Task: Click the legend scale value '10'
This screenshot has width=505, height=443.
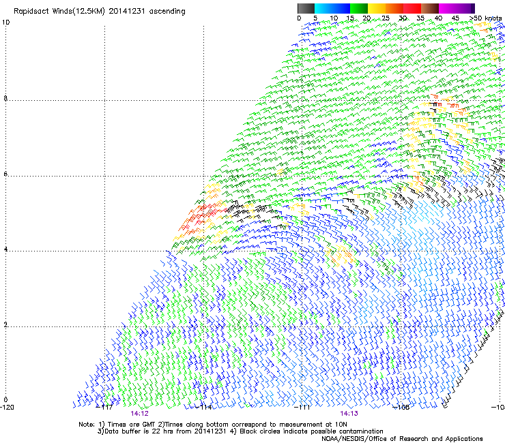Action: [x=334, y=18]
